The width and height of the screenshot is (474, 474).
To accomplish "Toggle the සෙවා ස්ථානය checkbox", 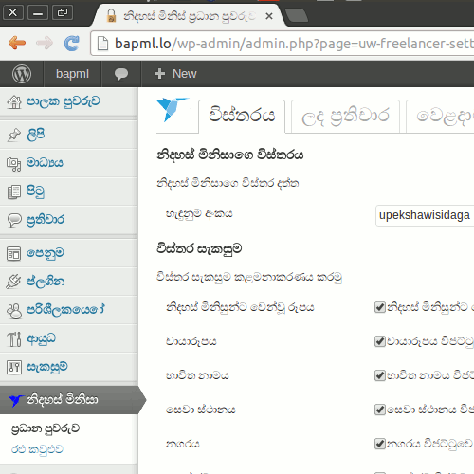I will pyautogui.click(x=380, y=410).
